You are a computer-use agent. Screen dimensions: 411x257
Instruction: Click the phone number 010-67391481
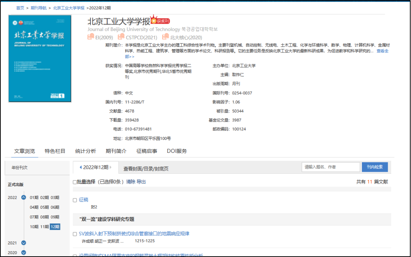coord(138,129)
